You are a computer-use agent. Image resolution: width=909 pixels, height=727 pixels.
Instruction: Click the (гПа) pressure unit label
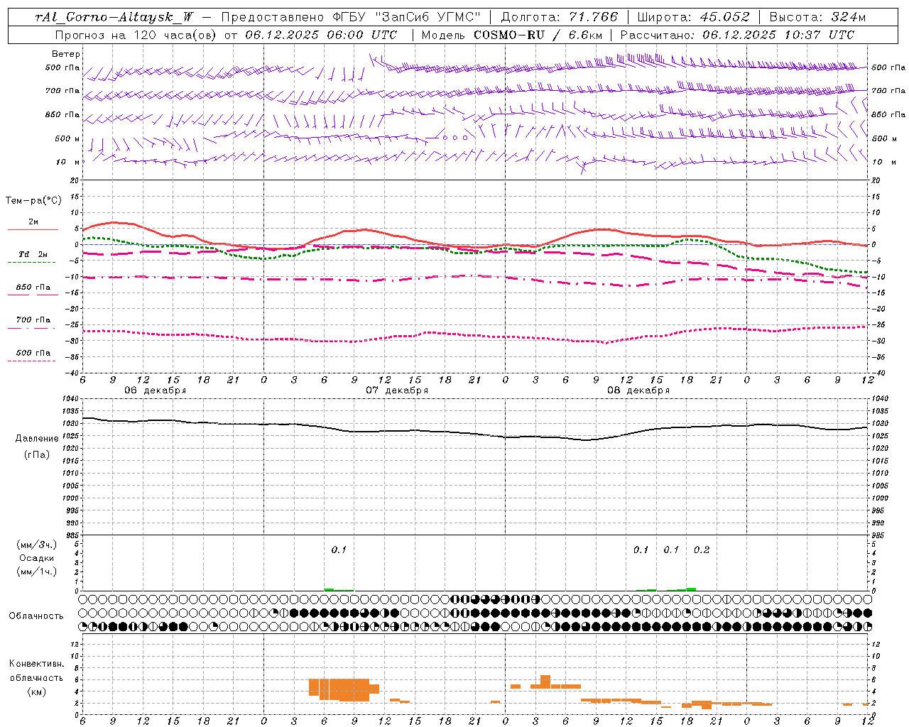pos(36,454)
